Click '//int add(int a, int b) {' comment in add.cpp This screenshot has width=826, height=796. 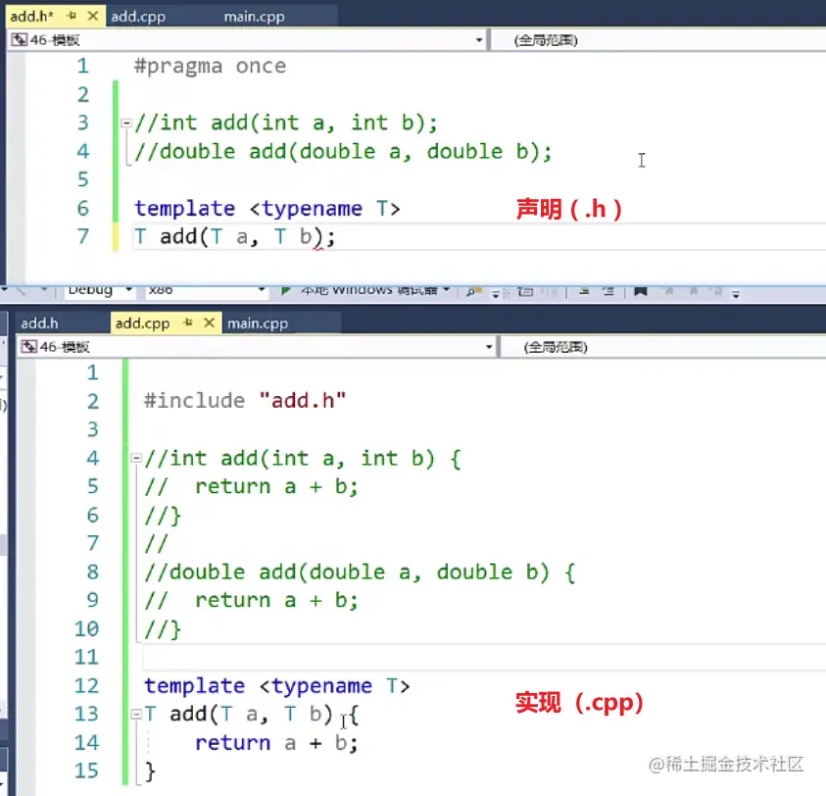pos(303,458)
